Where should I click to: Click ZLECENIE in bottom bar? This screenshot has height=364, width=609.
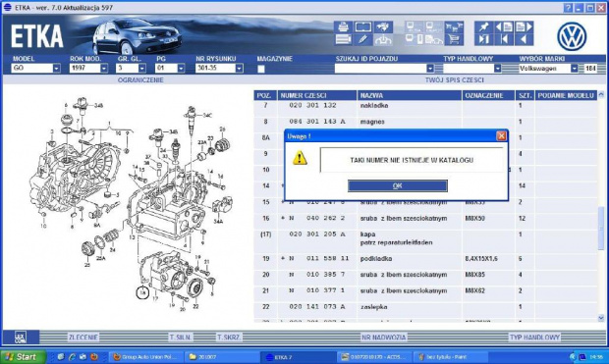coord(83,338)
